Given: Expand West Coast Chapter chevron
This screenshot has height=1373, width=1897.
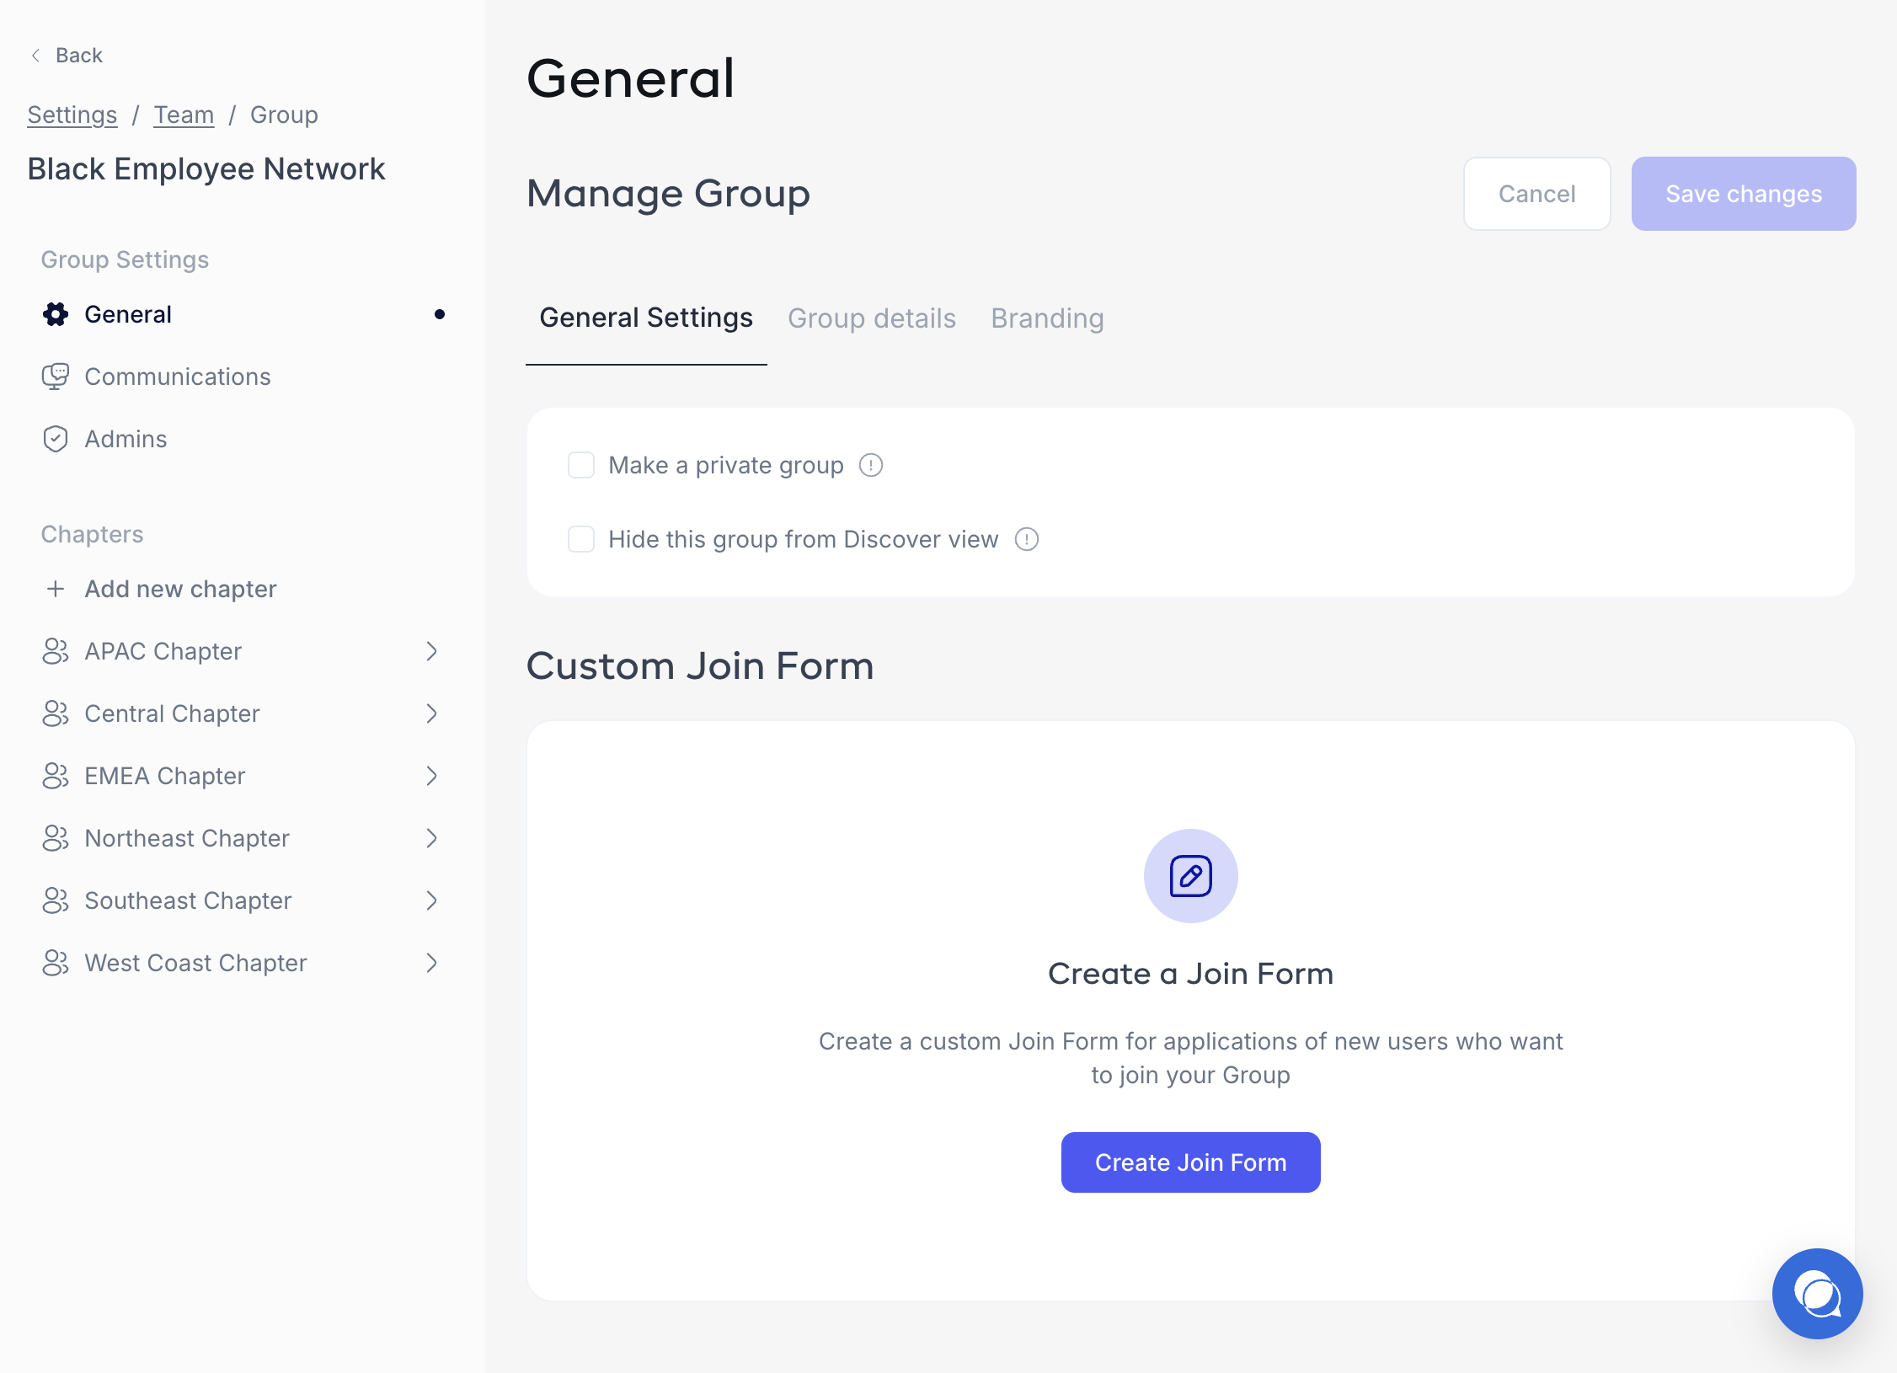Looking at the screenshot, I should coord(432,963).
